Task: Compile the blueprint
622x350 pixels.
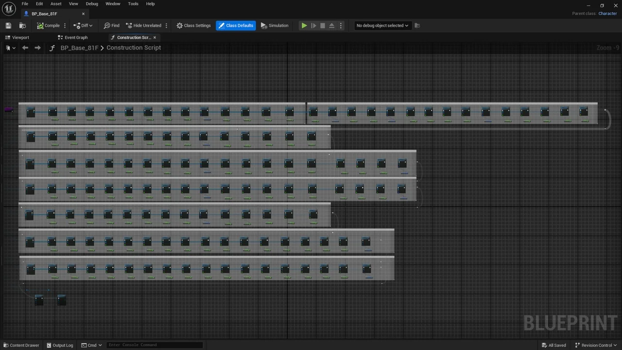Action: [x=49, y=26]
